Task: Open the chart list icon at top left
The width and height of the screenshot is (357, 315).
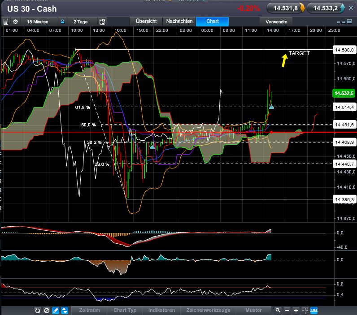Action: [x=6, y=22]
